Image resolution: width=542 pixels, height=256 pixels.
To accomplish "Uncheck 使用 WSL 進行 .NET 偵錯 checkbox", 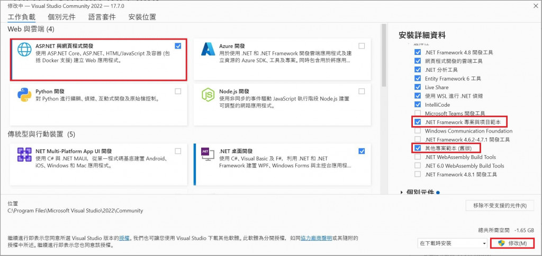I will click(418, 96).
